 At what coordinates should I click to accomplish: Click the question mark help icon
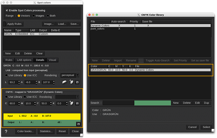coord(6,131)
